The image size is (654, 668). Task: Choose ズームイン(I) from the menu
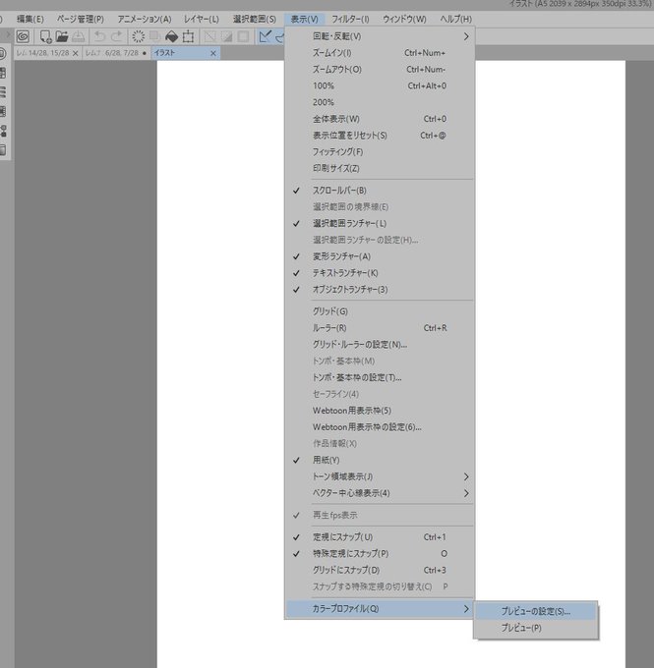[380, 53]
